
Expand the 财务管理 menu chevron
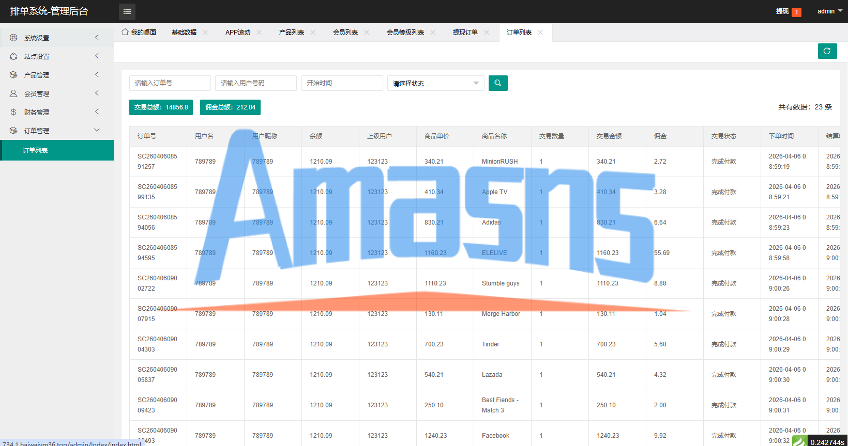coord(97,111)
